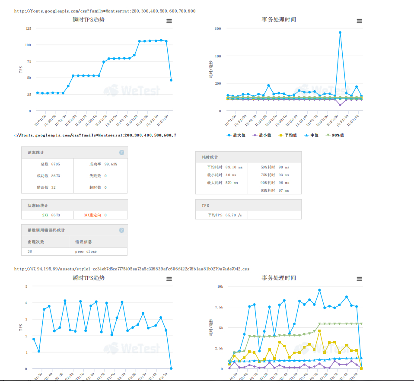Click the 570 peak point in the first 事务处理时间 chart
Image resolution: width=414 pixels, height=381 pixels.
[x=340, y=32]
